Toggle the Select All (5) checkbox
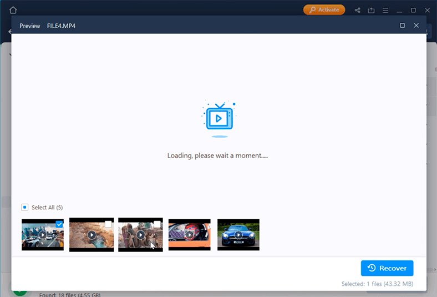The image size is (437, 297). click(25, 207)
